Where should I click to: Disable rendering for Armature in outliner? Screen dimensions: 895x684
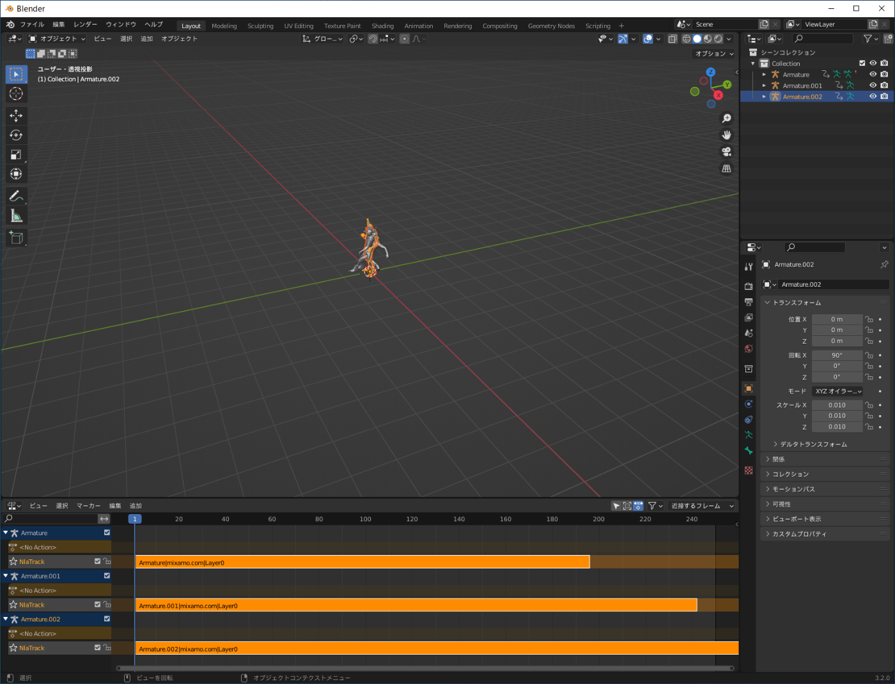pyautogui.click(x=884, y=75)
